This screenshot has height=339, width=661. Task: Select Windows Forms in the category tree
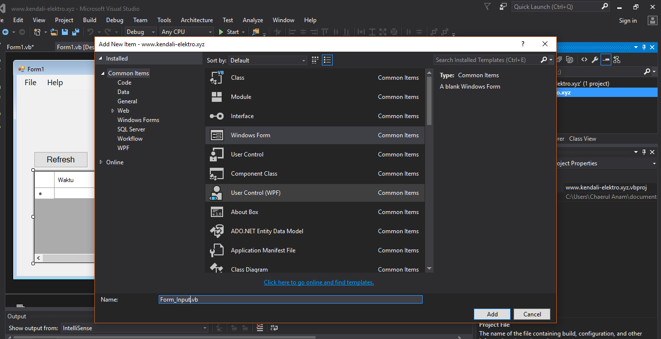click(x=138, y=120)
